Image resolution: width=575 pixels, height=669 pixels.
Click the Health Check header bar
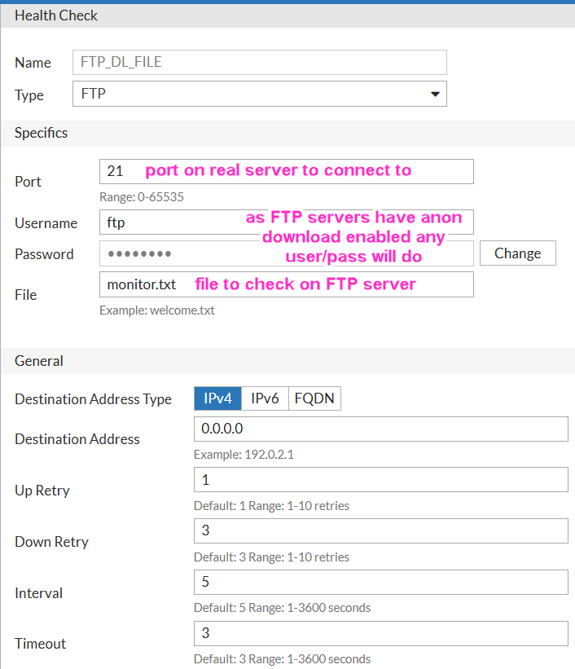[287, 15]
